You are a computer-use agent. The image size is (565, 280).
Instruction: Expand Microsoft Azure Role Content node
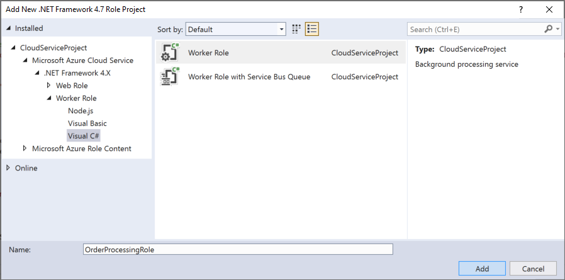(25, 148)
